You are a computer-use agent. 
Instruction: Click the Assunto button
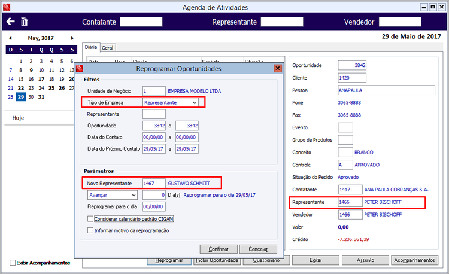(x=365, y=260)
